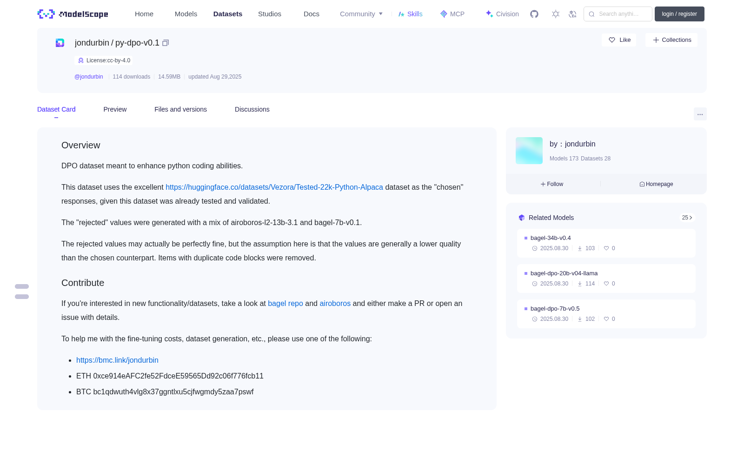744x465 pixels.
Task: Expand the Community dropdown menu
Action: click(x=361, y=14)
